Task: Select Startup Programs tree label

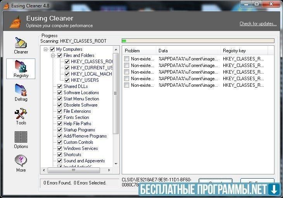Action: coord(79,130)
